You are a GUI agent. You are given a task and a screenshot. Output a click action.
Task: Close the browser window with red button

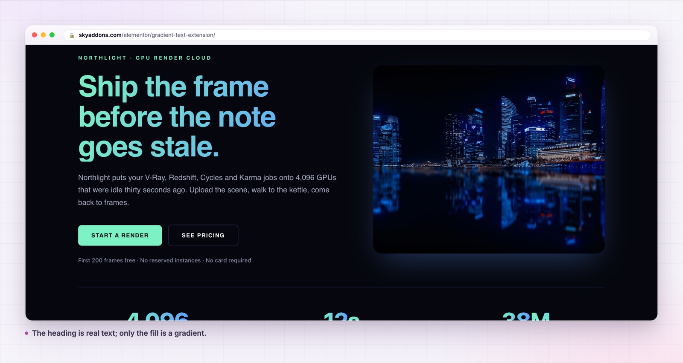(x=35, y=35)
